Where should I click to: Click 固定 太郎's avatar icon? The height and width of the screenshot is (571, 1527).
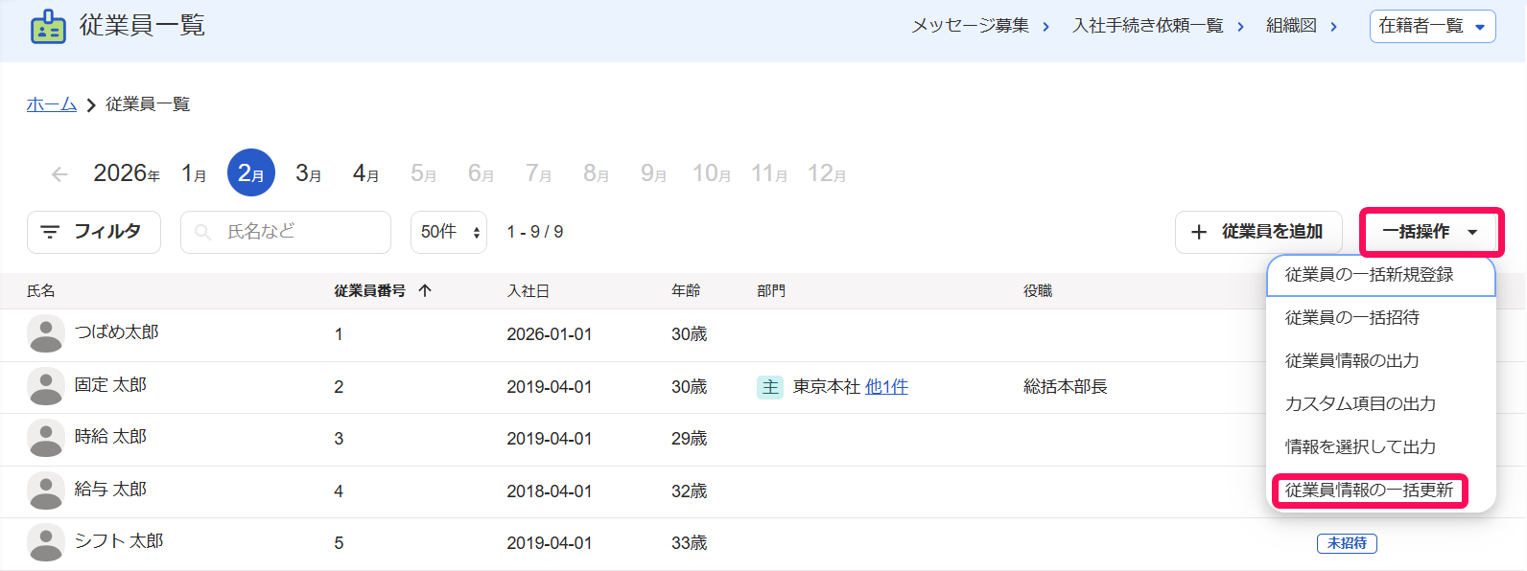click(46, 386)
